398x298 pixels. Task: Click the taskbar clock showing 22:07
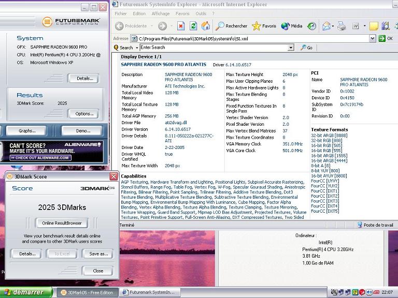(x=387, y=292)
